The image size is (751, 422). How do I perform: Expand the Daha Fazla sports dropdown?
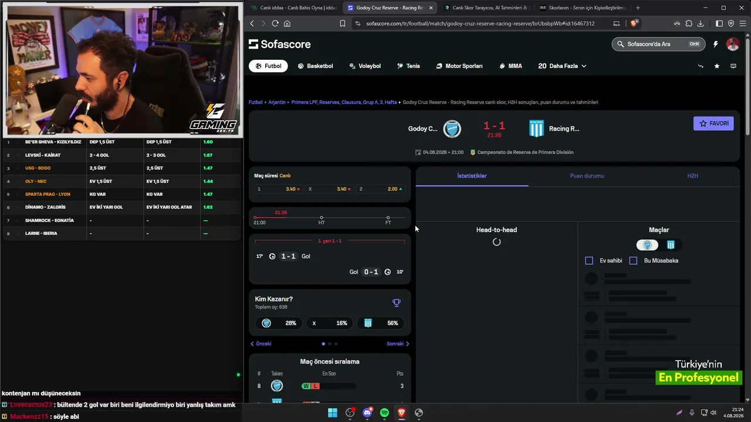point(562,66)
